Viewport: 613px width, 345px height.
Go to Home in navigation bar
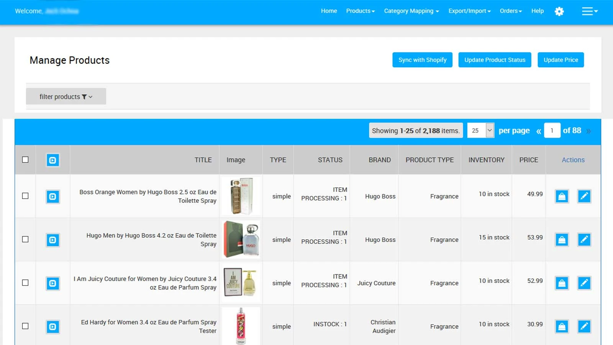click(329, 11)
